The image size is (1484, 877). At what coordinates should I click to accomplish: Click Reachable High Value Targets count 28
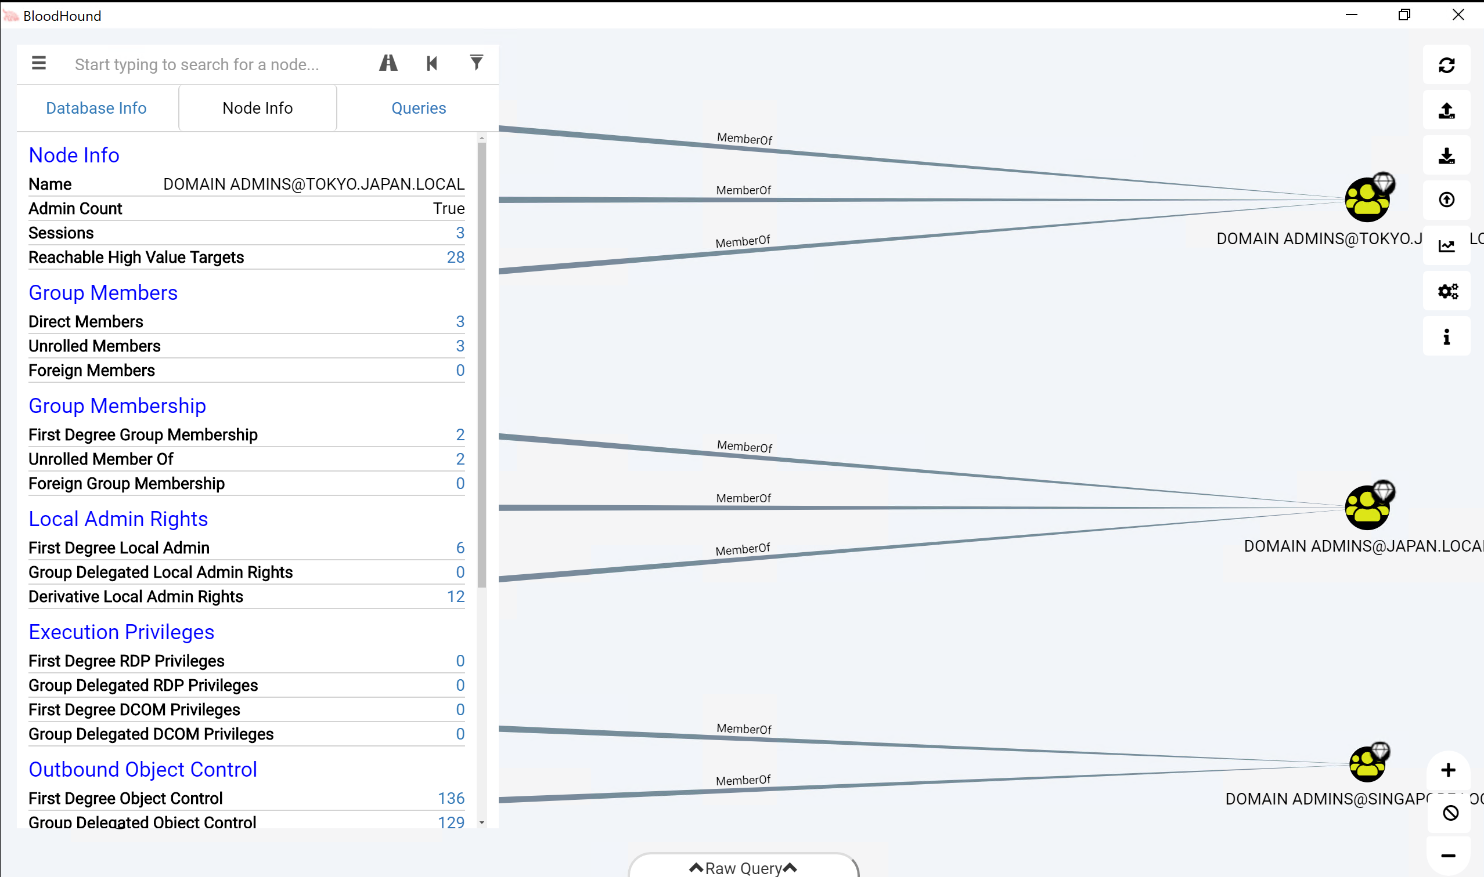[455, 257]
